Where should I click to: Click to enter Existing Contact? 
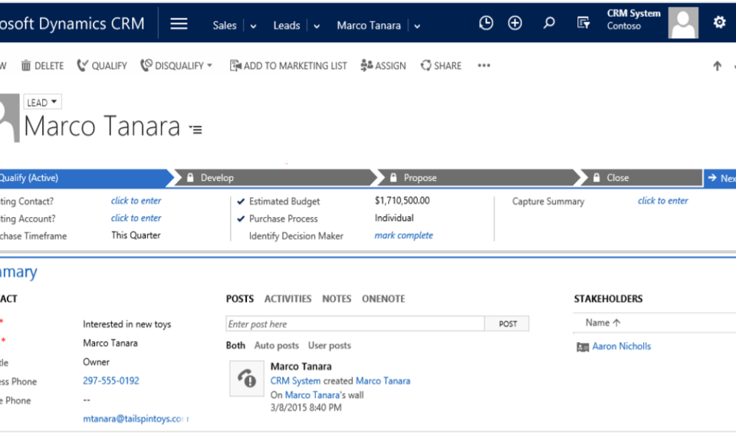click(136, 201)
